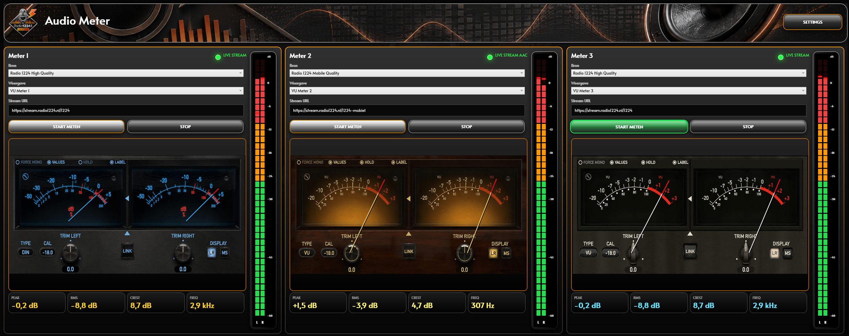This screenshot has width=849, height=336.
Task: Click Meter 3 upward triangle below gauges
Action: (x=690, y=234)
